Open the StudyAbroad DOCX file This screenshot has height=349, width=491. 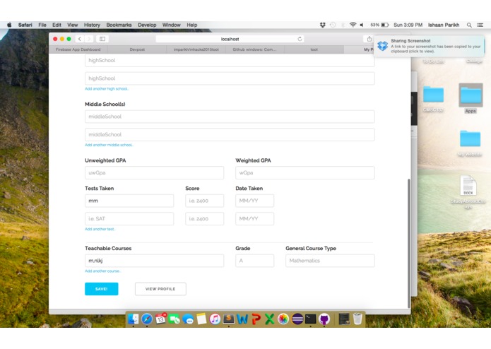point(468,191)
